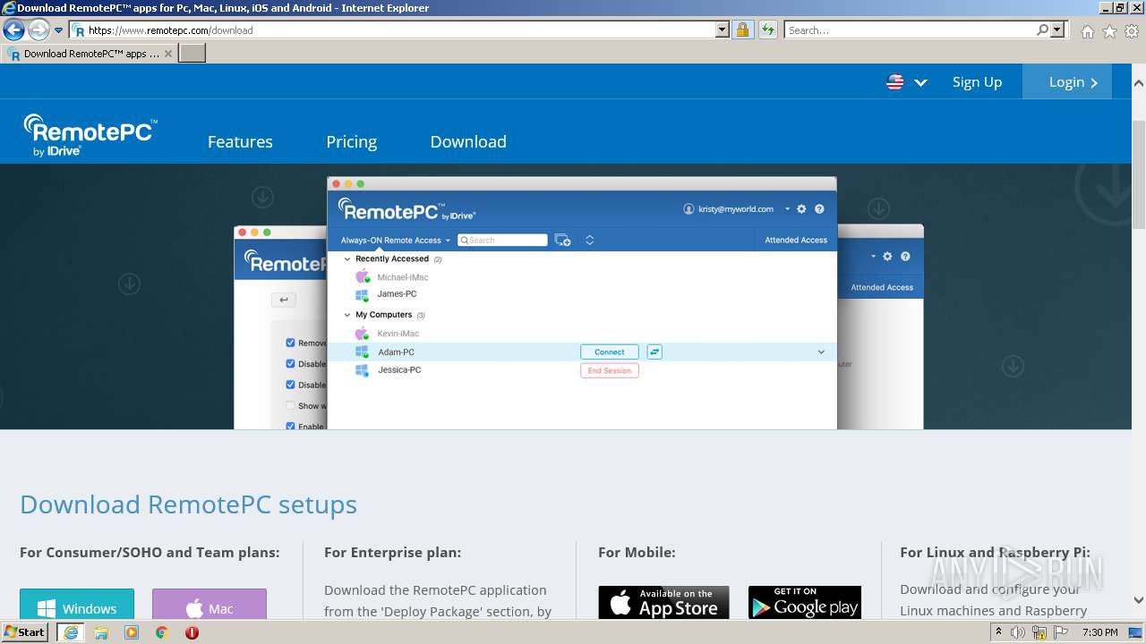Viewport: 1146px width, 644px height.
Task: Click the page scrollbar up arrow
Action: pos(1138,83)
